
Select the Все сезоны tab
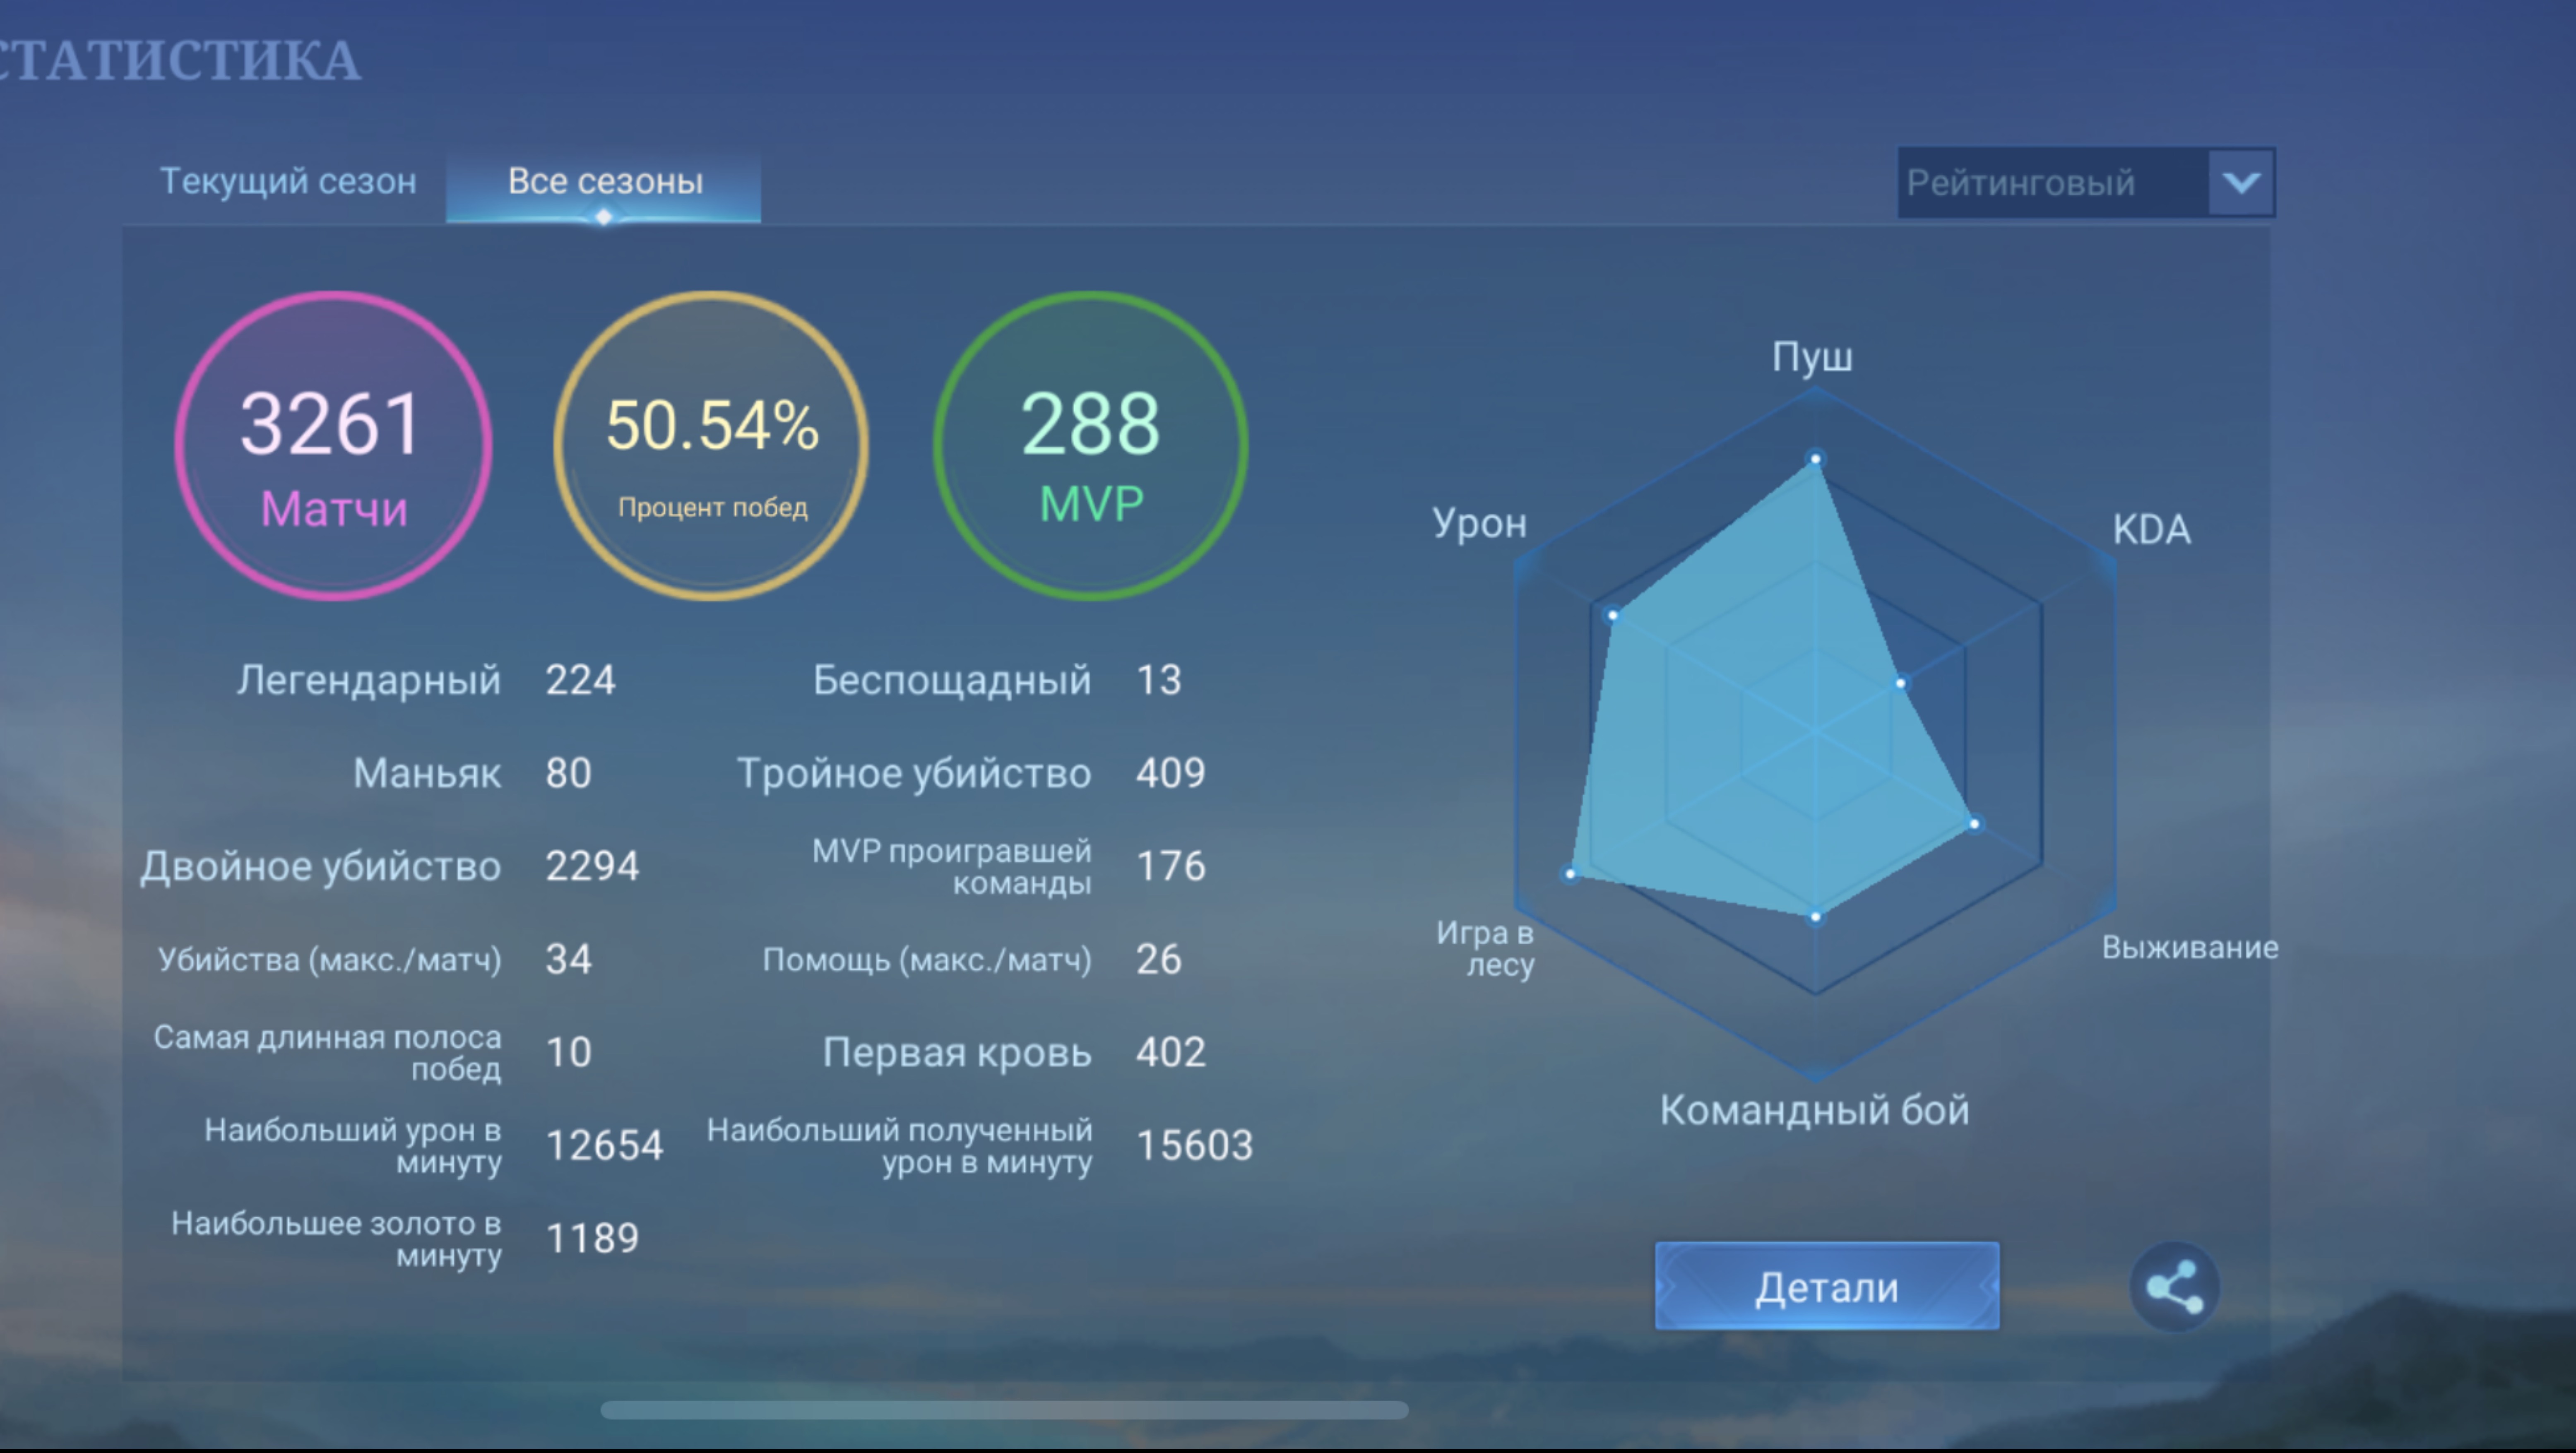[604, 183]
